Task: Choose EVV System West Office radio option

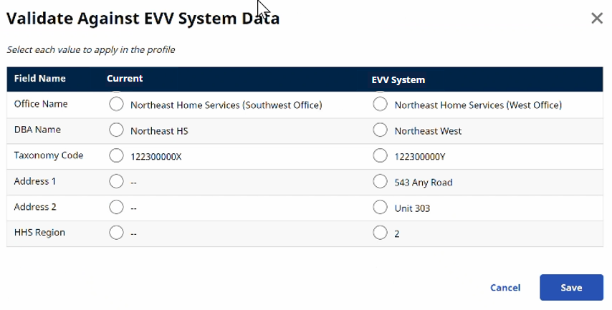Action: coord(381,105)
